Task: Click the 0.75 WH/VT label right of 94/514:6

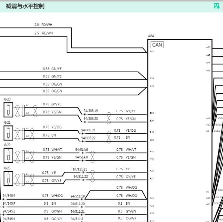Action: (x=126, y=149)
